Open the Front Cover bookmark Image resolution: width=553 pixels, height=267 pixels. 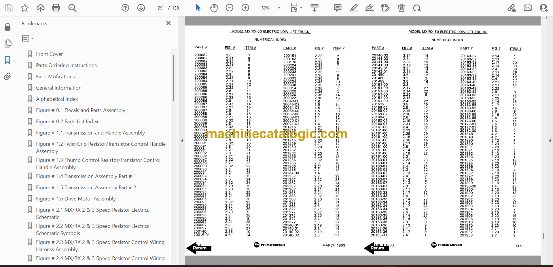49,54
